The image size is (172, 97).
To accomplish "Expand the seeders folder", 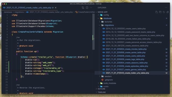I will pos(100,76).
